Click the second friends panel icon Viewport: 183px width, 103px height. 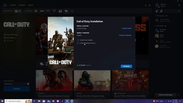161,11
